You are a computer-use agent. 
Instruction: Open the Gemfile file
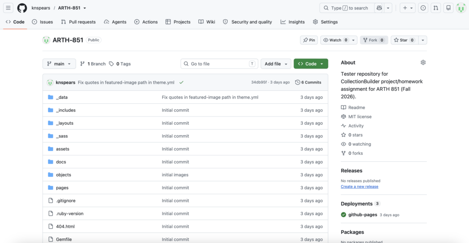pyautogui.click(x=64, y=239)
